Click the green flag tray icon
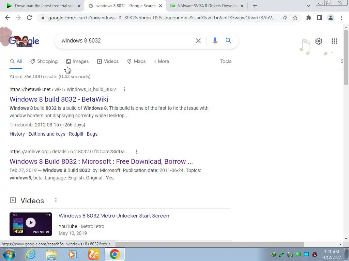 tap(298, 254)
